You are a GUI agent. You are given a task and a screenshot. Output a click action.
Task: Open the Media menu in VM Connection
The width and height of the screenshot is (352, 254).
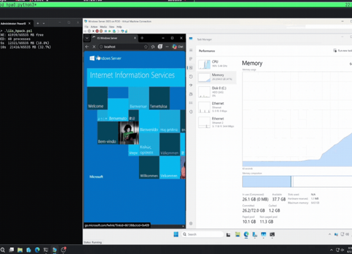[x=103, y=27]
